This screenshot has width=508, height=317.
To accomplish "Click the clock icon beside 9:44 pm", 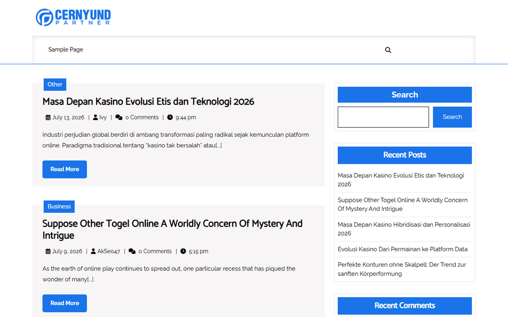I will point(170,117).
